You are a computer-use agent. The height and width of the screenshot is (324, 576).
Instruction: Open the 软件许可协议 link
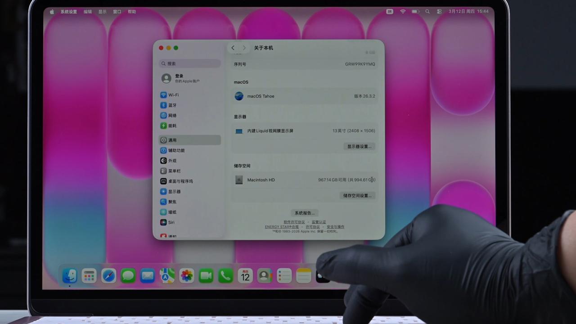pos(294,222)
